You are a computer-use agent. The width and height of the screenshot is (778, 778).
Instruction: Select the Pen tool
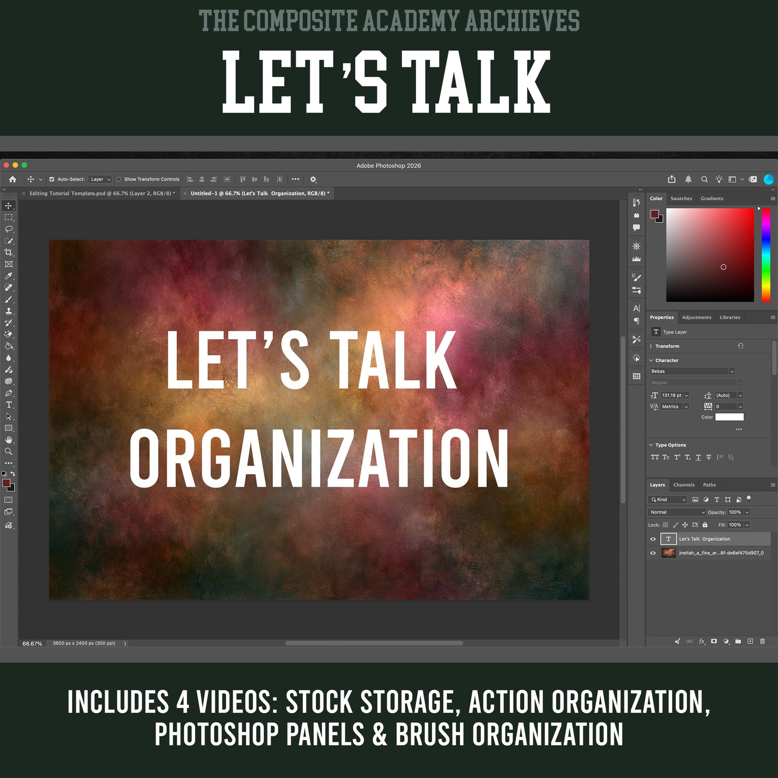[9, 393]
